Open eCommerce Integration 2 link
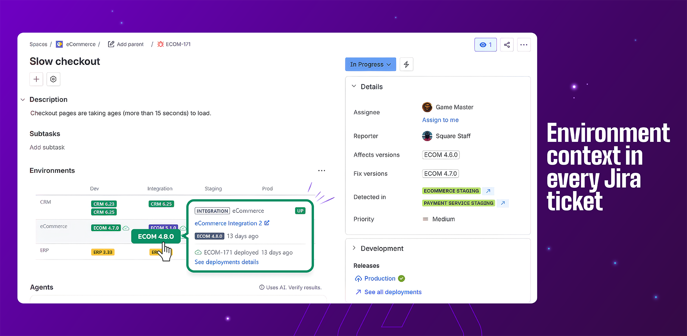This screenshot has width=687, height=336. (228, 223)
